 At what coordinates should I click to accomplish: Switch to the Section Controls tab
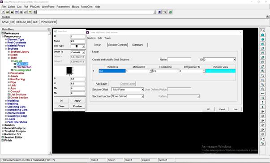click(117, 45)
